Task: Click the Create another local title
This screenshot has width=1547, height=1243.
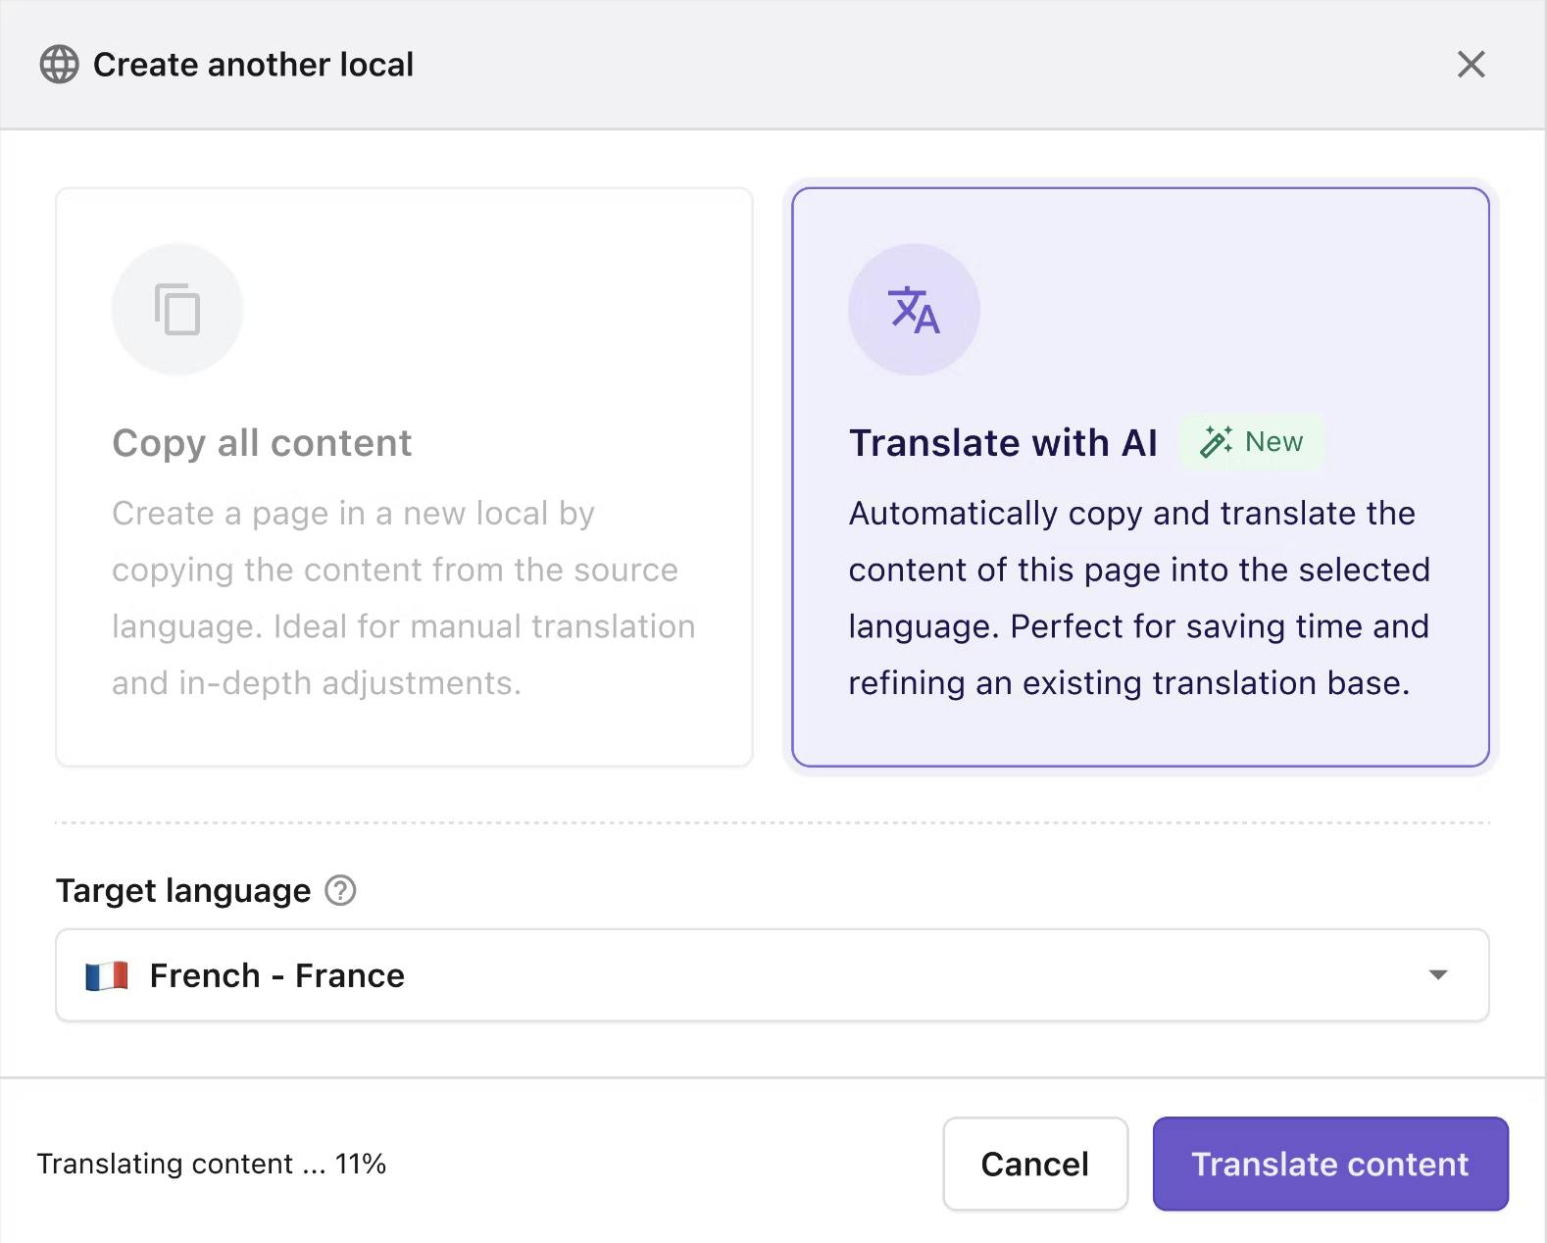Action: pyautogui.click(x=253, y=65)
